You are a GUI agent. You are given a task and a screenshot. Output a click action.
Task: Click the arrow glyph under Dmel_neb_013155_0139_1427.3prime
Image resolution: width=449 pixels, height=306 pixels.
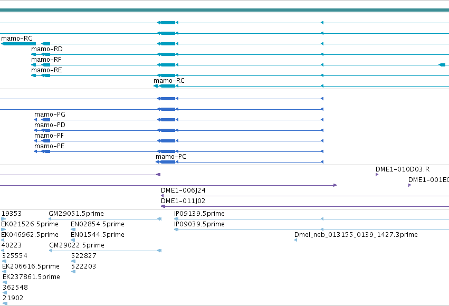point(296,240)
